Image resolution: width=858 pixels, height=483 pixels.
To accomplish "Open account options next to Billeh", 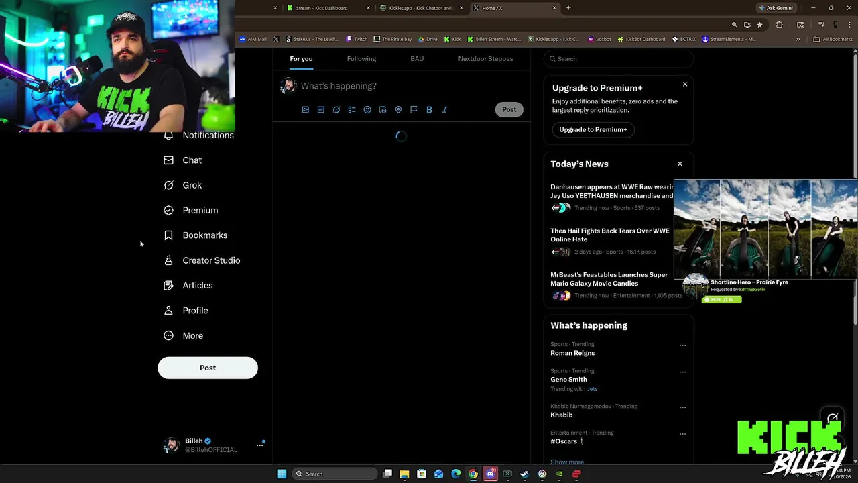I will coord(260,445).
